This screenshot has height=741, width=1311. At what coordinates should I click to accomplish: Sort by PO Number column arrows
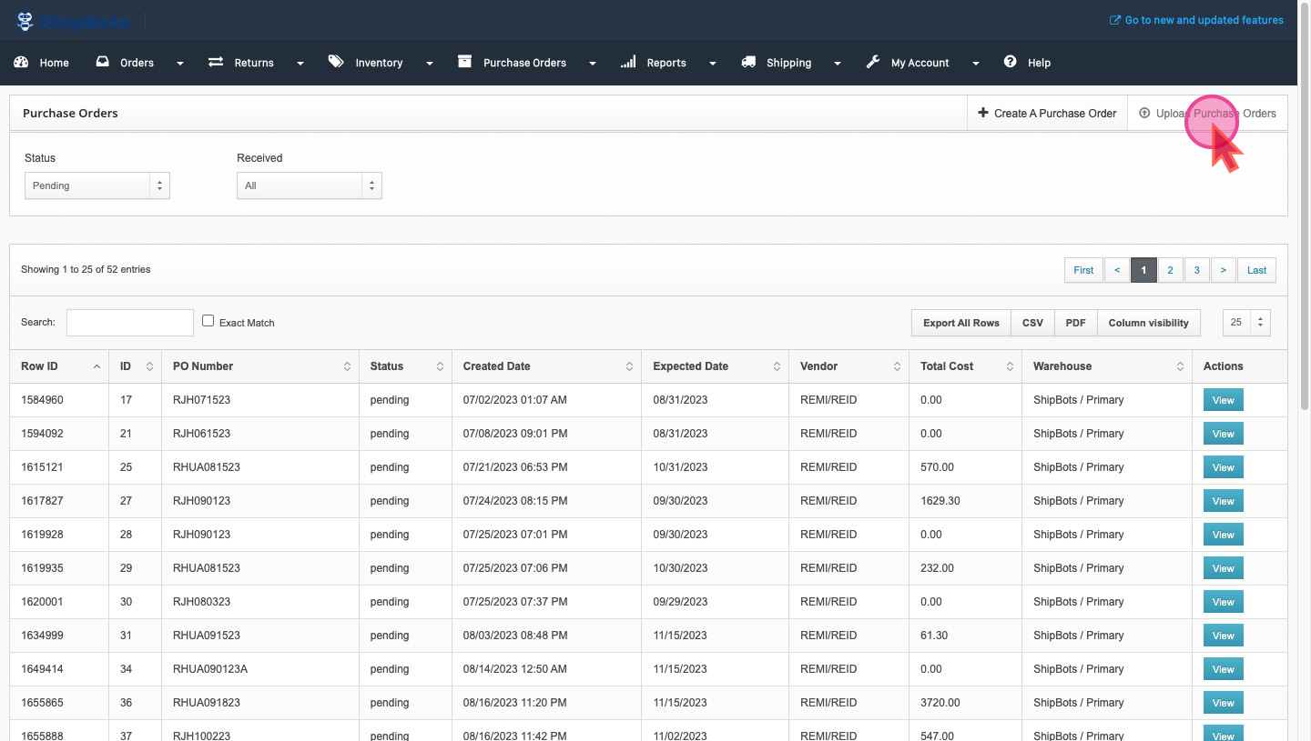[347, 366]
